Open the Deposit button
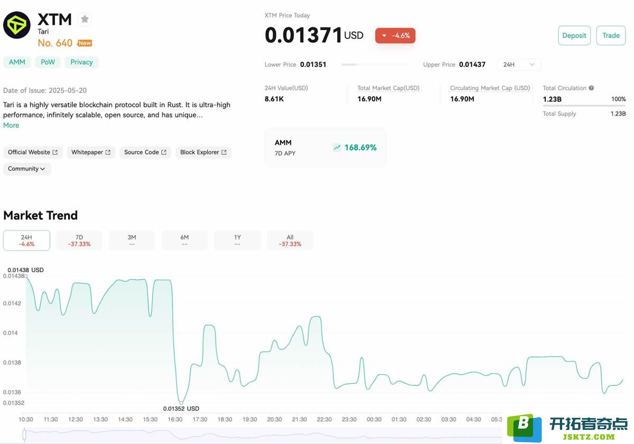The width and height of the screenshot is (634, 444). coord(574,35)
